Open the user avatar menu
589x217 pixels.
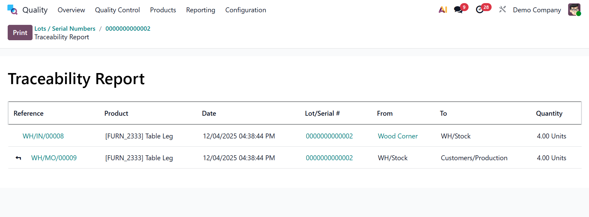tap(574, 10)
